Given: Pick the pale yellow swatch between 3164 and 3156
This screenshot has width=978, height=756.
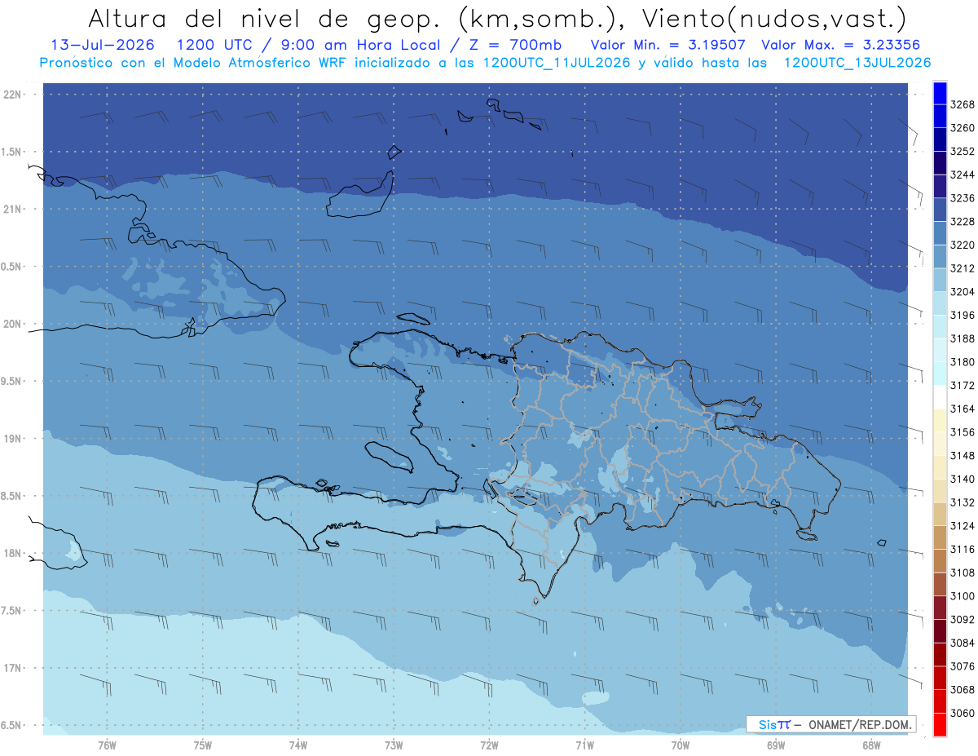Looking at the screenshot, I should pos(940,420).
